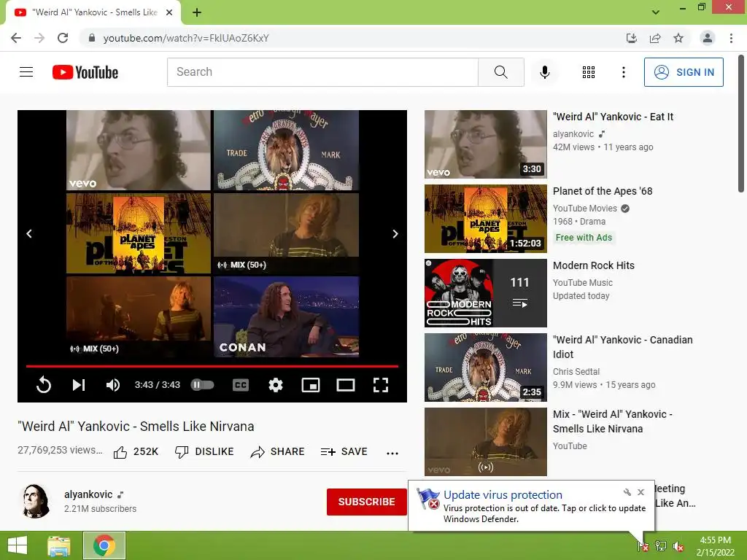The image size is (747, 560).
Task: Open the CONAN endscreen video thumbnail
Action: pyautogui.click(x=286, y=316)
